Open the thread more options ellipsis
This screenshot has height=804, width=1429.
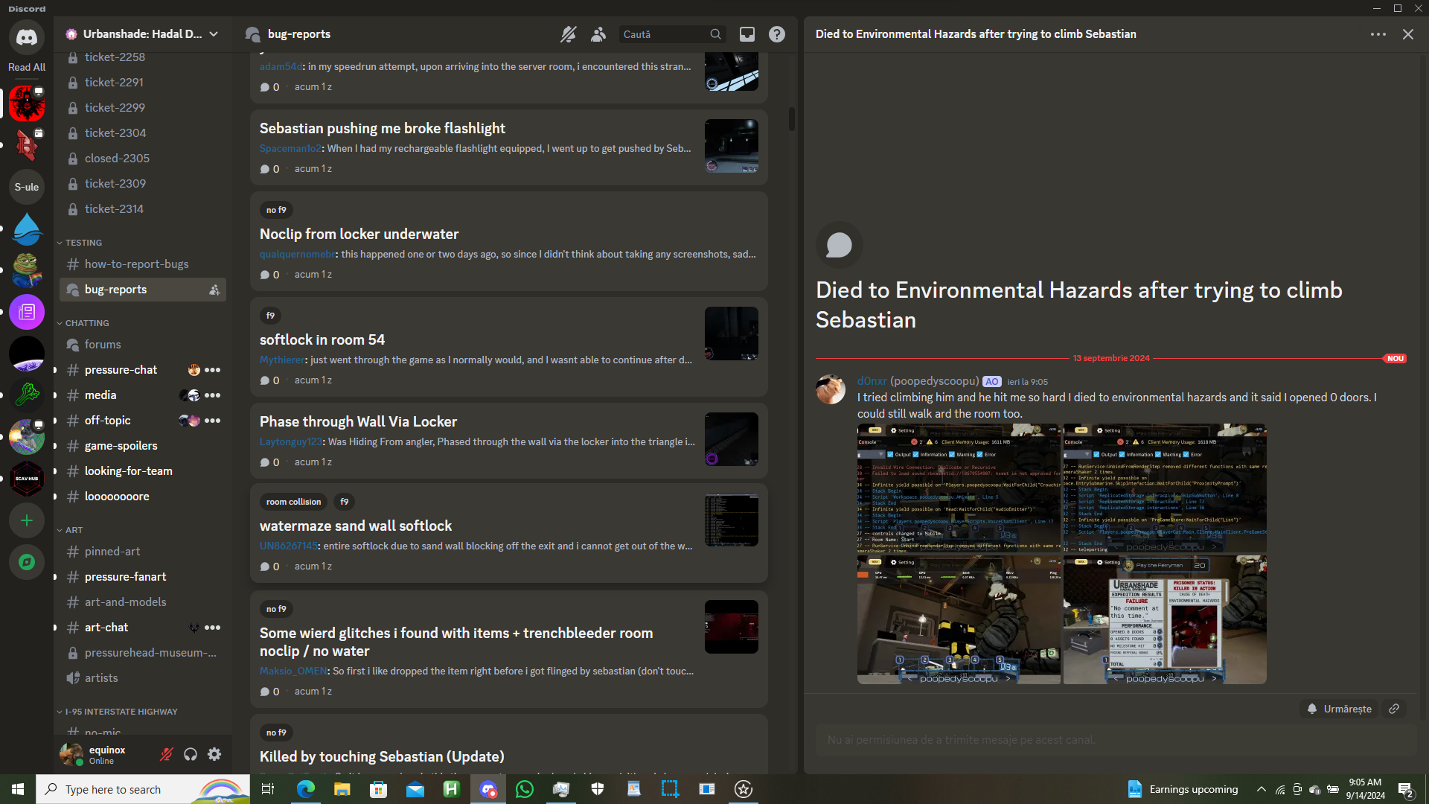click(1378, 34)
